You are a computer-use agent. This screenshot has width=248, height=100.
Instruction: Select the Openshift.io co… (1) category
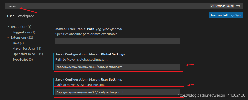point(28,54)
